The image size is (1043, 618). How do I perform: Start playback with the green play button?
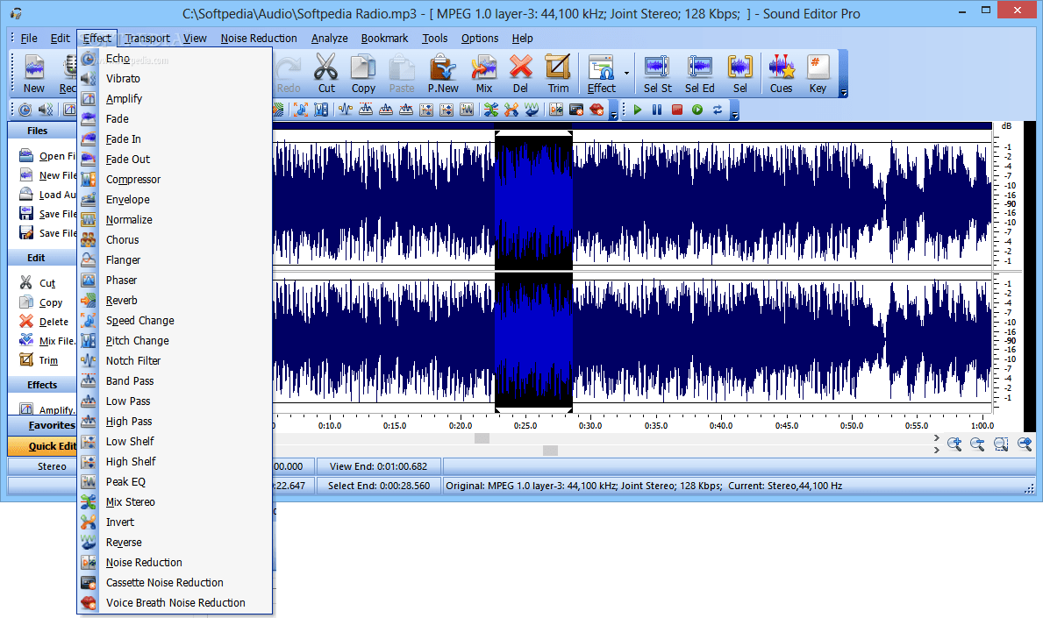(637, 110)
